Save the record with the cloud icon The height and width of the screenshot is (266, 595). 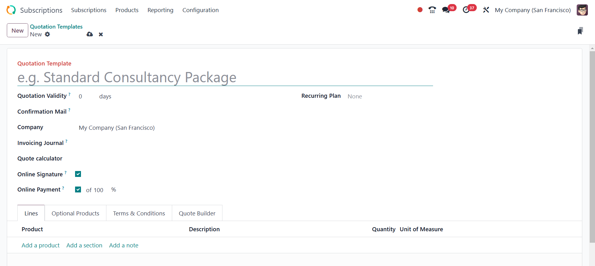90,34
